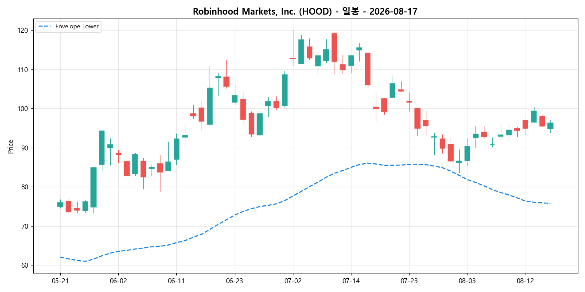Click the 80 y-axis tick label
This screenshot has height=292, width=585.
pyautogui.click(x=25, y=187)
